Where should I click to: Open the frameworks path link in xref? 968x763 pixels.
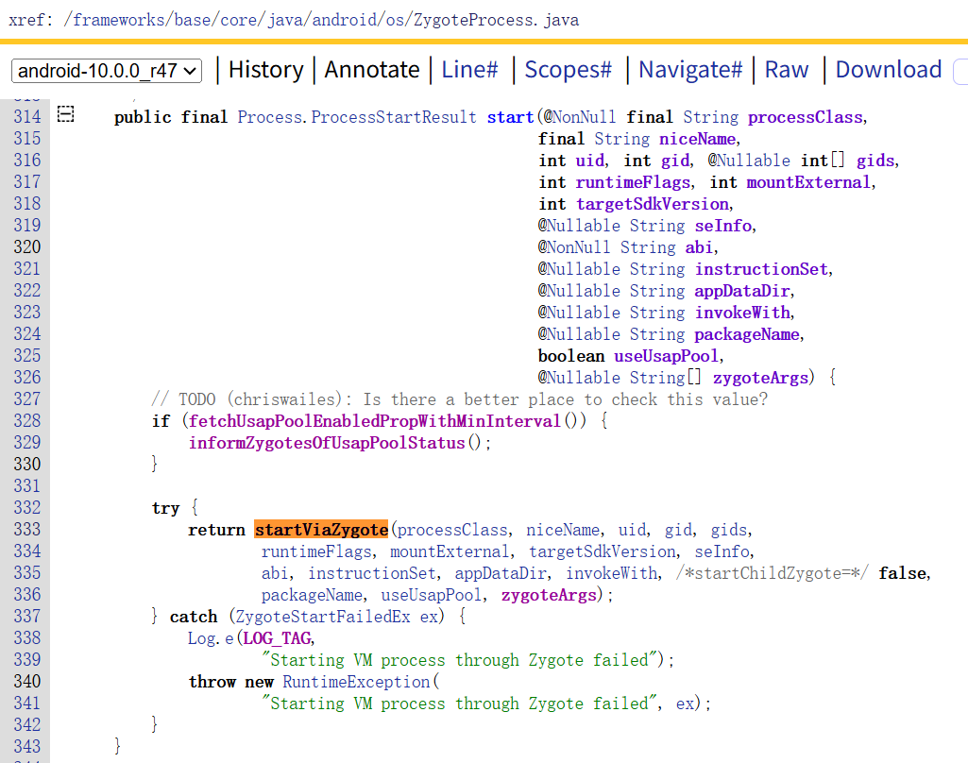coord(119,20)
